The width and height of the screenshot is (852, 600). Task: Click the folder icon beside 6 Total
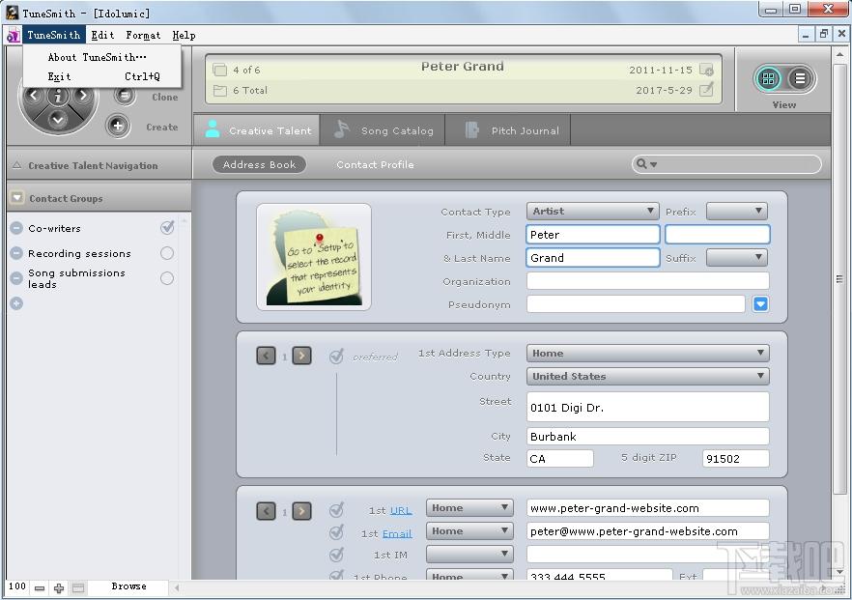click(219, 90)
